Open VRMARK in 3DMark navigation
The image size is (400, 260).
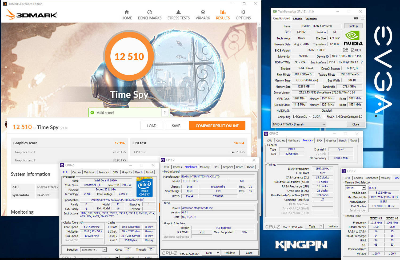(x=203, y=15)
